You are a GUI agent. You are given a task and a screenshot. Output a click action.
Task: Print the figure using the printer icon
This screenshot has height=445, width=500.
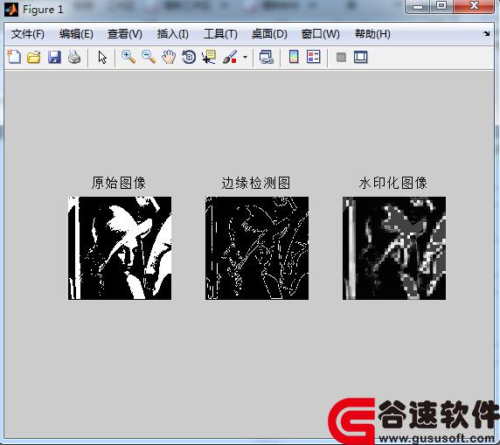tap(74, 58)
